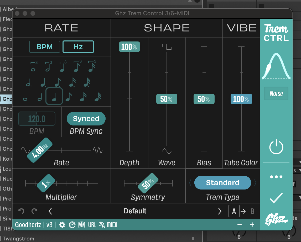301x242 pixels.
Task: Click the Synced button under BPM Sync
Action: click(x=86, y=119)
